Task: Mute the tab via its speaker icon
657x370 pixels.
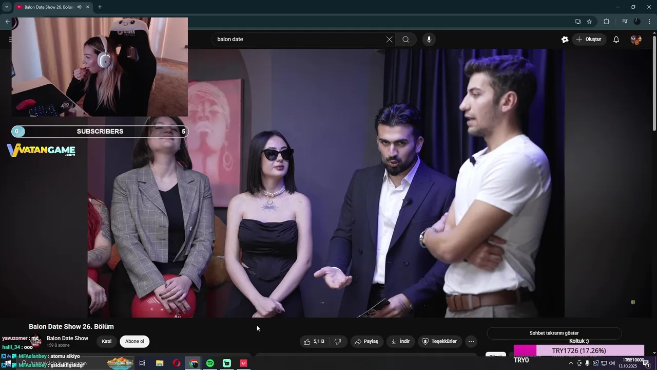Action: click(79, 7)
